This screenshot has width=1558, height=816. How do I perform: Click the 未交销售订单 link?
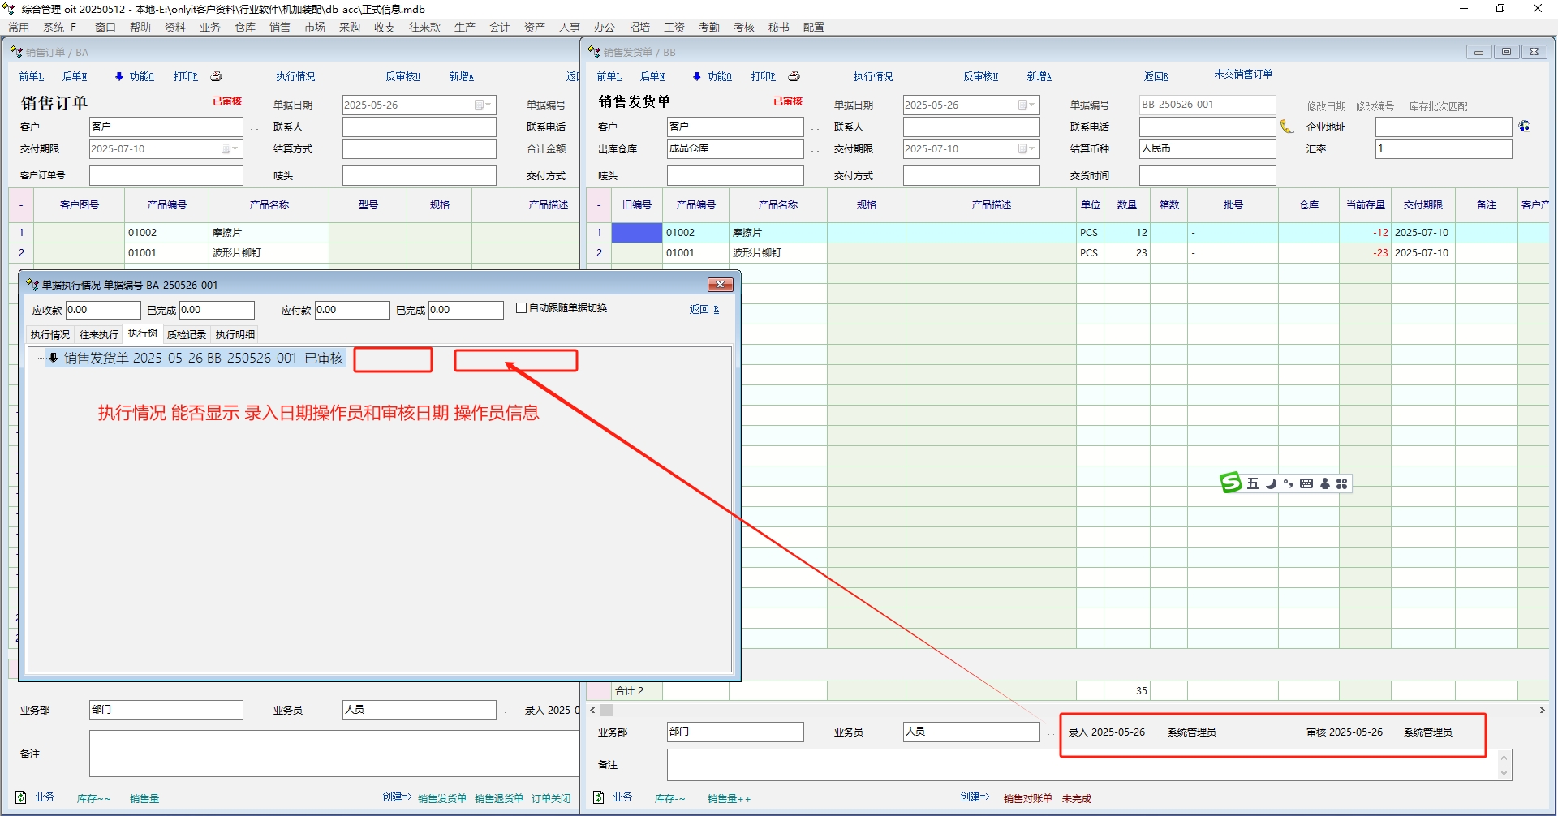1242,74
